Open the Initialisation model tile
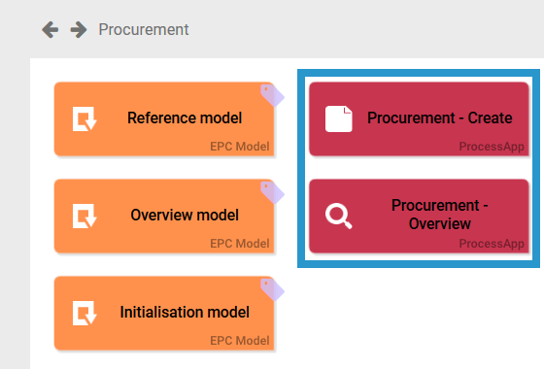This screenshot has width=544, height=369. point(164,313)
